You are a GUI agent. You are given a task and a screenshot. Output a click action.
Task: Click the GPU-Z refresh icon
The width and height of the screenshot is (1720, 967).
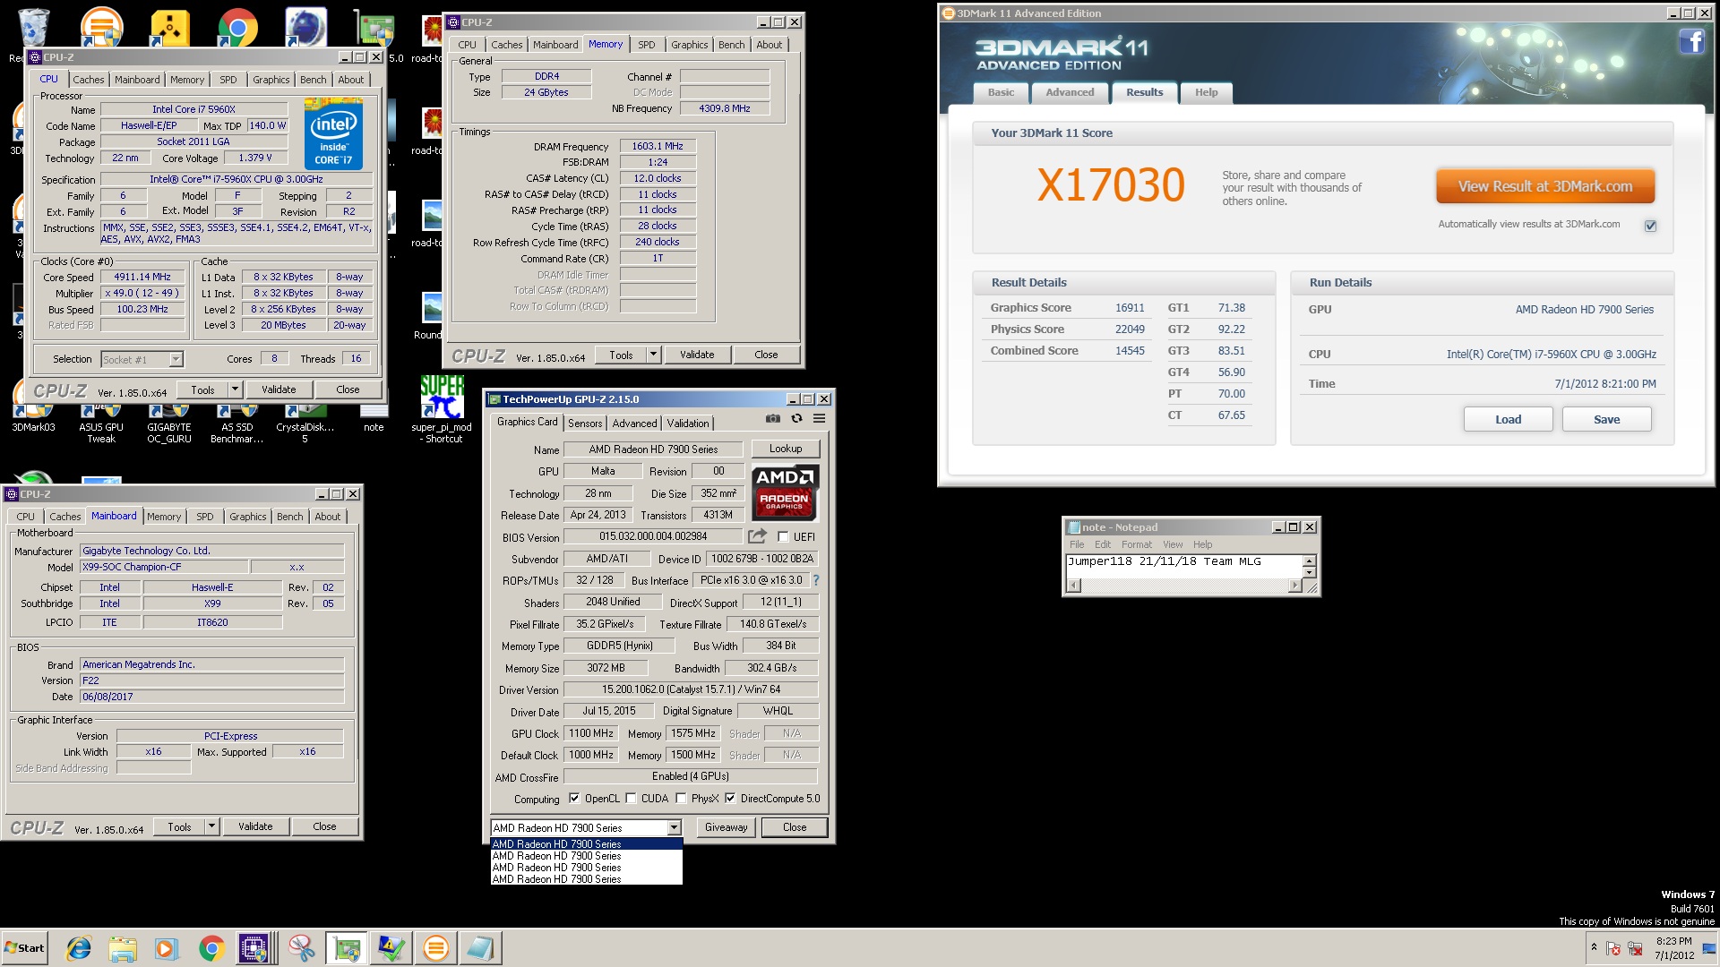click(796, 418)
